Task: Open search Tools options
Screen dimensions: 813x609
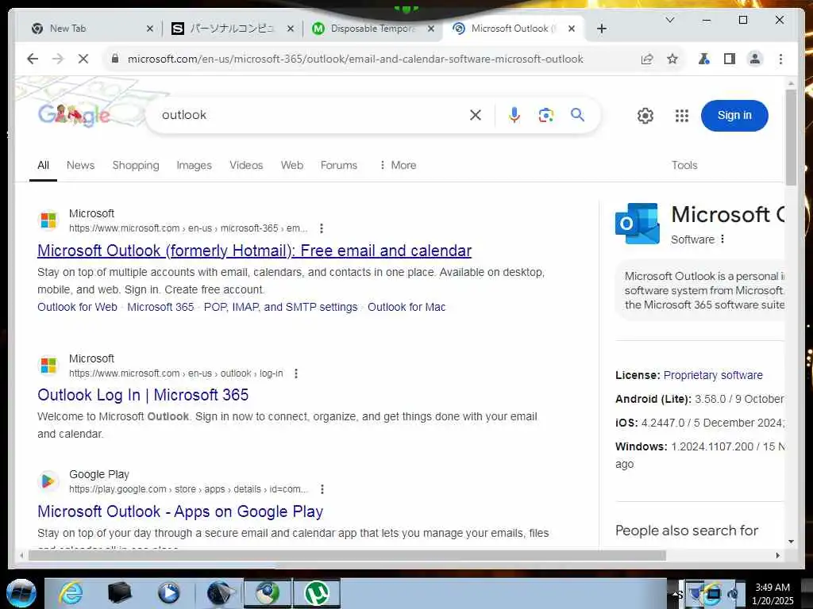Action: click(x=684, y=165)
